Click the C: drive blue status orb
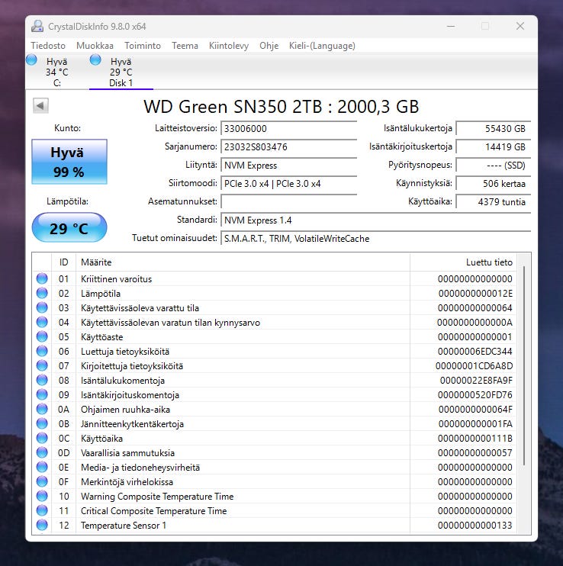Viewport: 563px width, 566px height. (32, 60)
